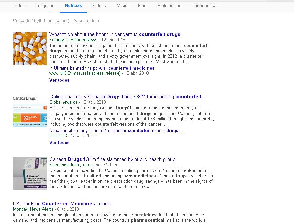
Task: Click www.MICEtimes.asia press release source
Action: tap(85, 73)
